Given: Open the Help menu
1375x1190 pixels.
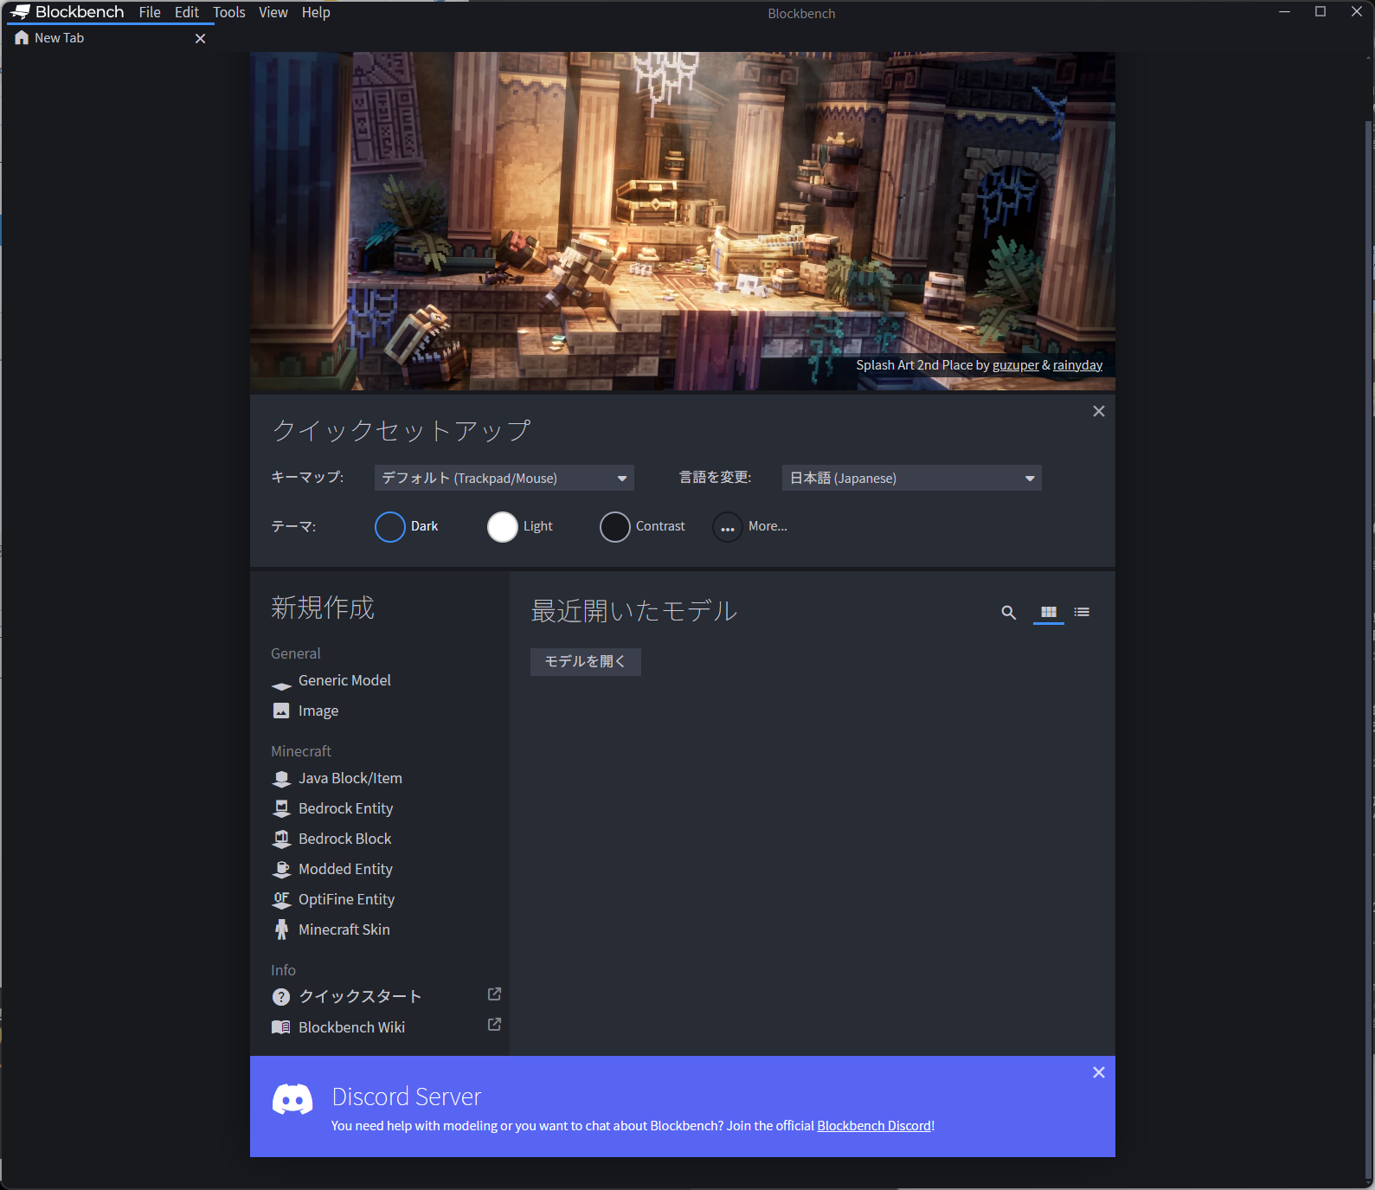Looking at the screenshot, I should coord(316,12).
